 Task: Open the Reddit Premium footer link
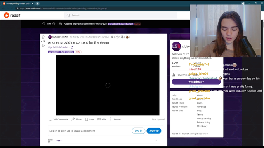pos(179,107)
